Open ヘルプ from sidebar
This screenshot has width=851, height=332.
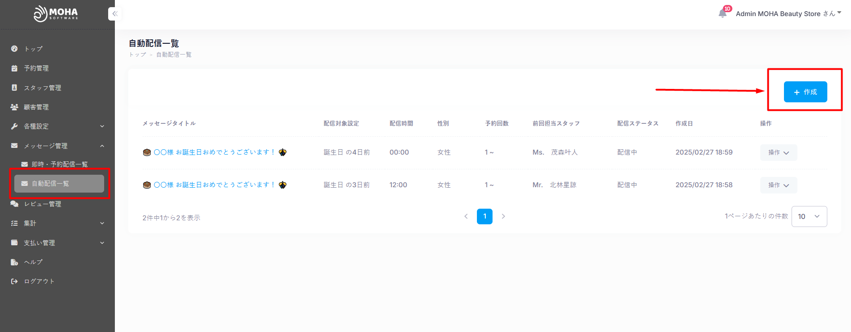(x=34, y=262)
